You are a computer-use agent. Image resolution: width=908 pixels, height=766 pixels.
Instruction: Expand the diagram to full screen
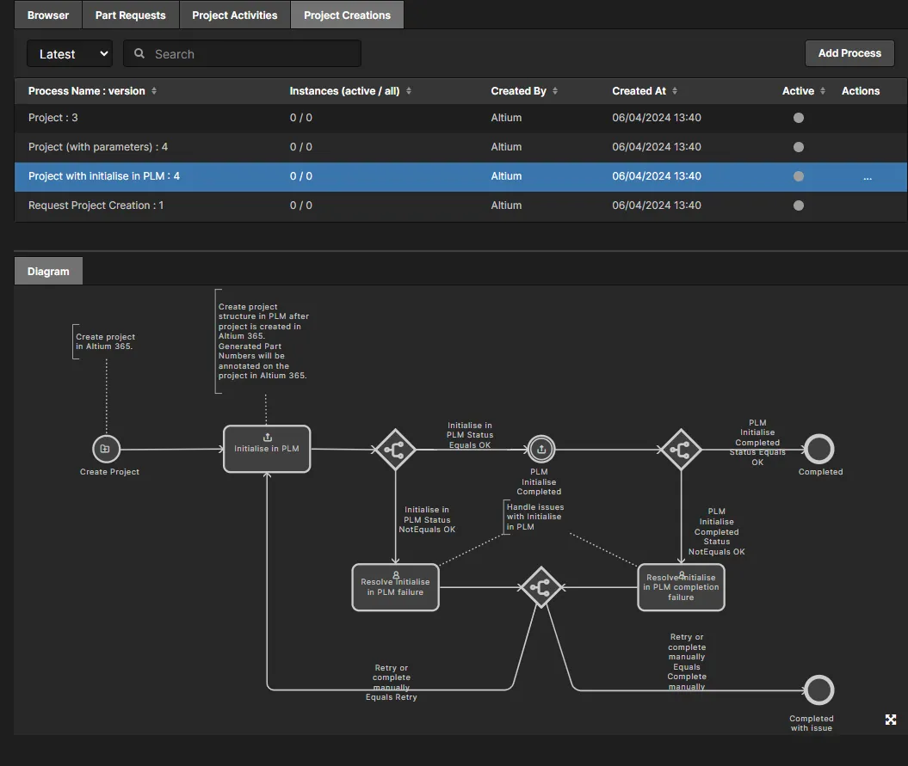click(x=891, y=720)
